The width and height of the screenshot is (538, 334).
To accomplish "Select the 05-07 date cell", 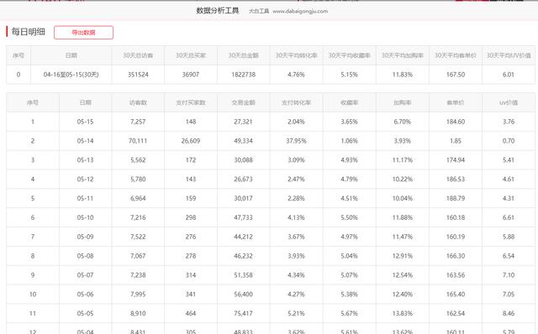I will pyautogui.click(x=85, y=275).
